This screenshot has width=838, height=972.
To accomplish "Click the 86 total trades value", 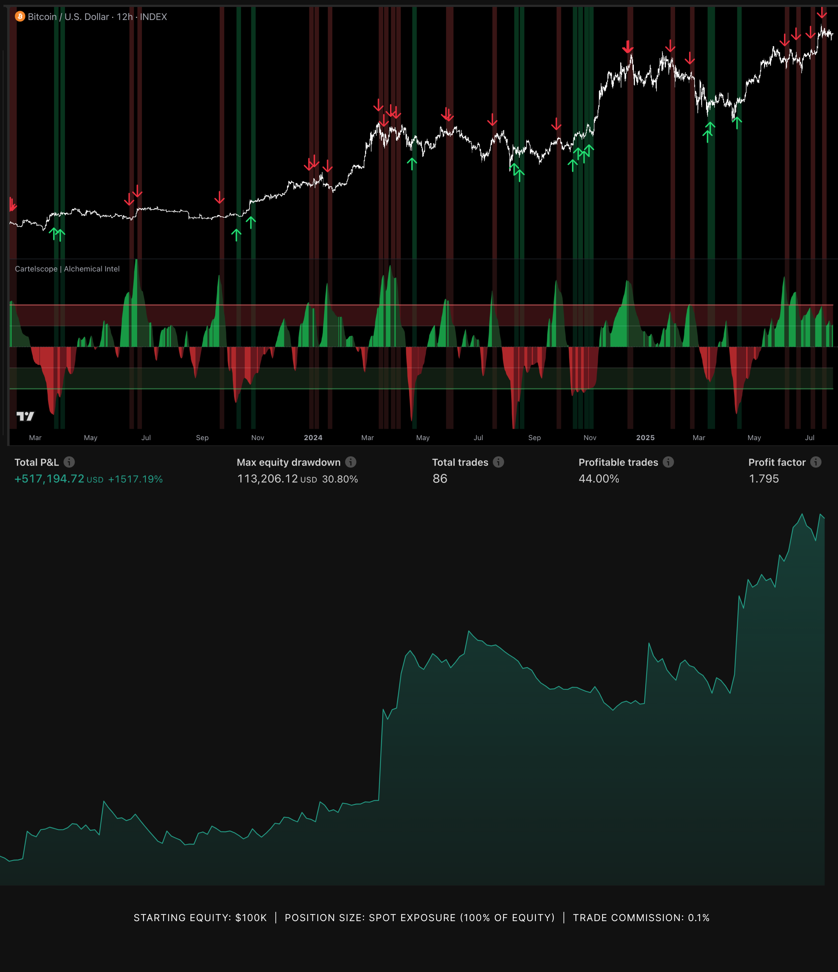I will tap(440, 479).
